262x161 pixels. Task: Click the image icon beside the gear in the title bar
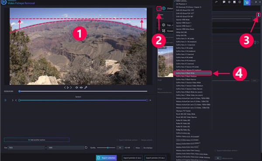[x=234, y=2]
